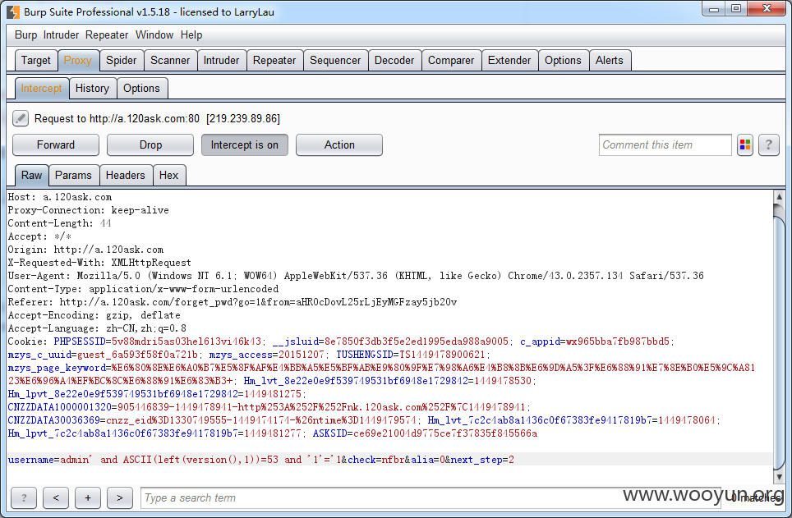Open the Action menu button
Viewport: 792px width, 518px height.
[339, 145]
